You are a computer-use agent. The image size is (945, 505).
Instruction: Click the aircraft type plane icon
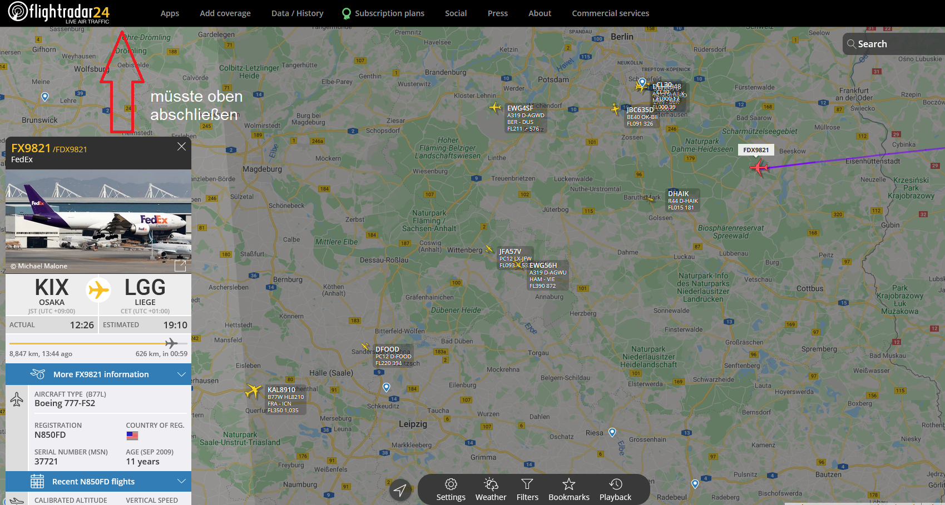[17, 399]
